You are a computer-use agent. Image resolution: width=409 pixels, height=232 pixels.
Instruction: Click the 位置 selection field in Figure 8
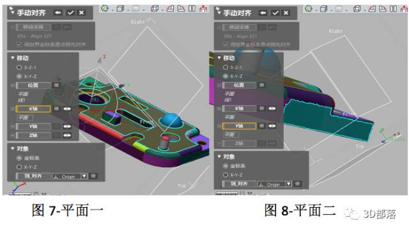pyautogui.click(x=239, y=85)
